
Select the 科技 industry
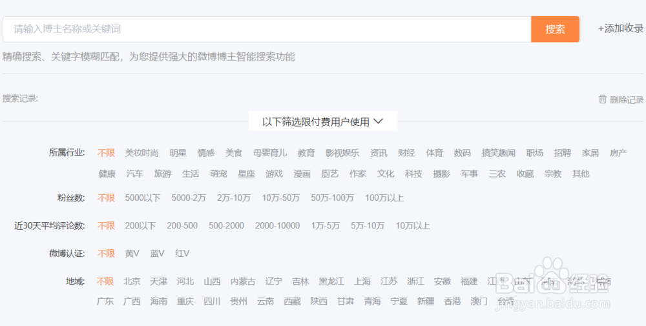(413, 174)
